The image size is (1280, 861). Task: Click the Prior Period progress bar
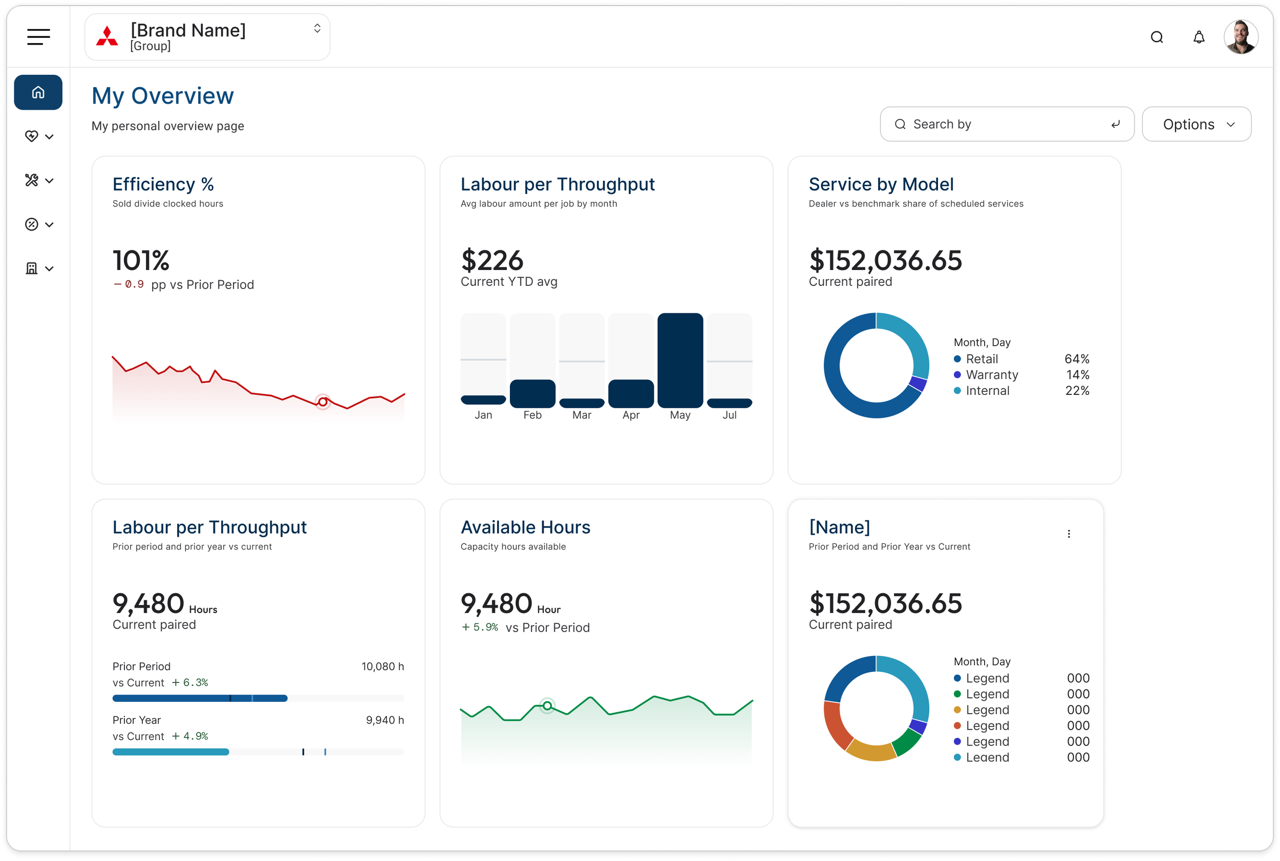(x=258, y=699)
